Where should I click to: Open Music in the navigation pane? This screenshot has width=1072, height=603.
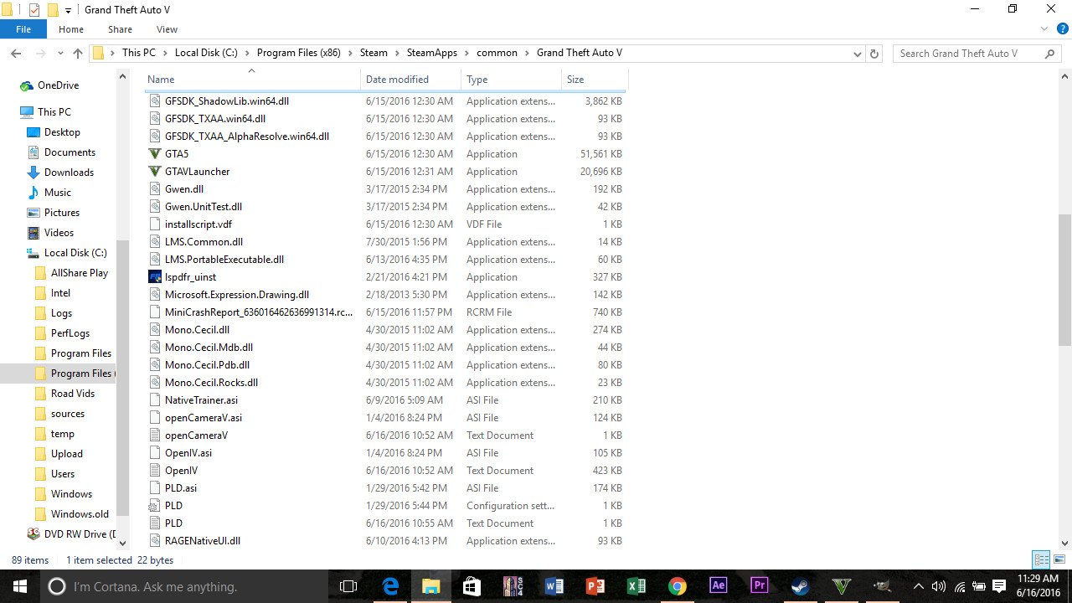coord(57,193)
